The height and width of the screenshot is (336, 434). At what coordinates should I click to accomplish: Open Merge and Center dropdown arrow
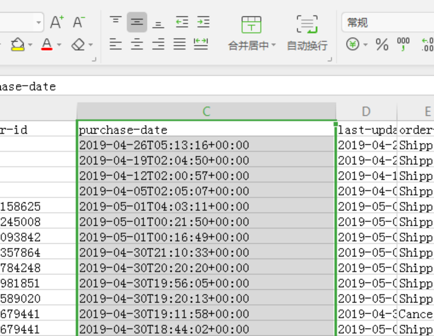point(274,45)
